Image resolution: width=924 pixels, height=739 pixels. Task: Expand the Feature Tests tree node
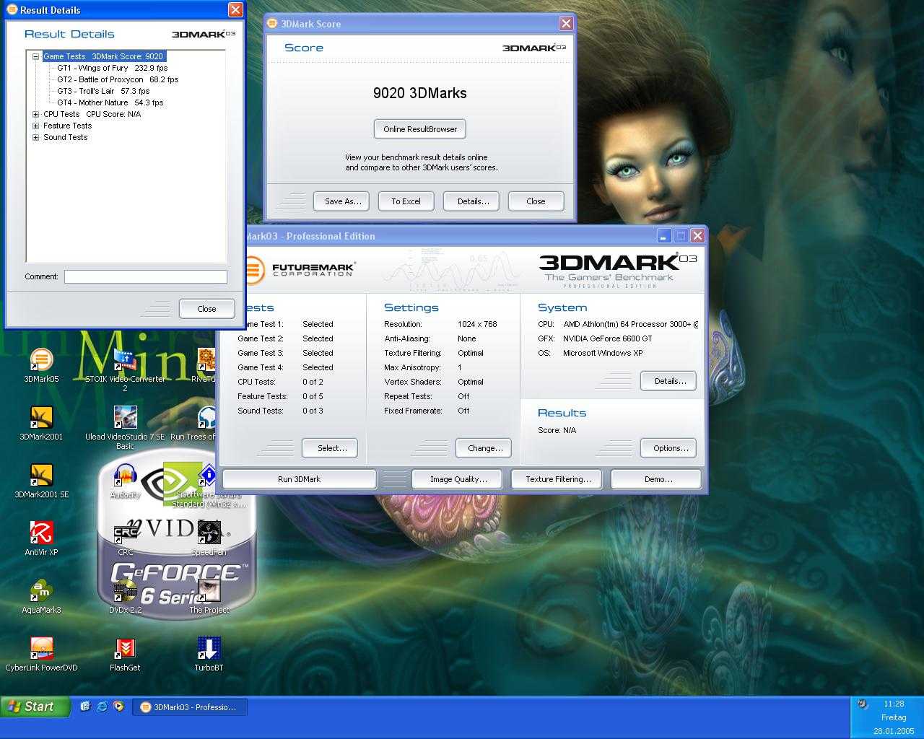(x=35, y=126)
